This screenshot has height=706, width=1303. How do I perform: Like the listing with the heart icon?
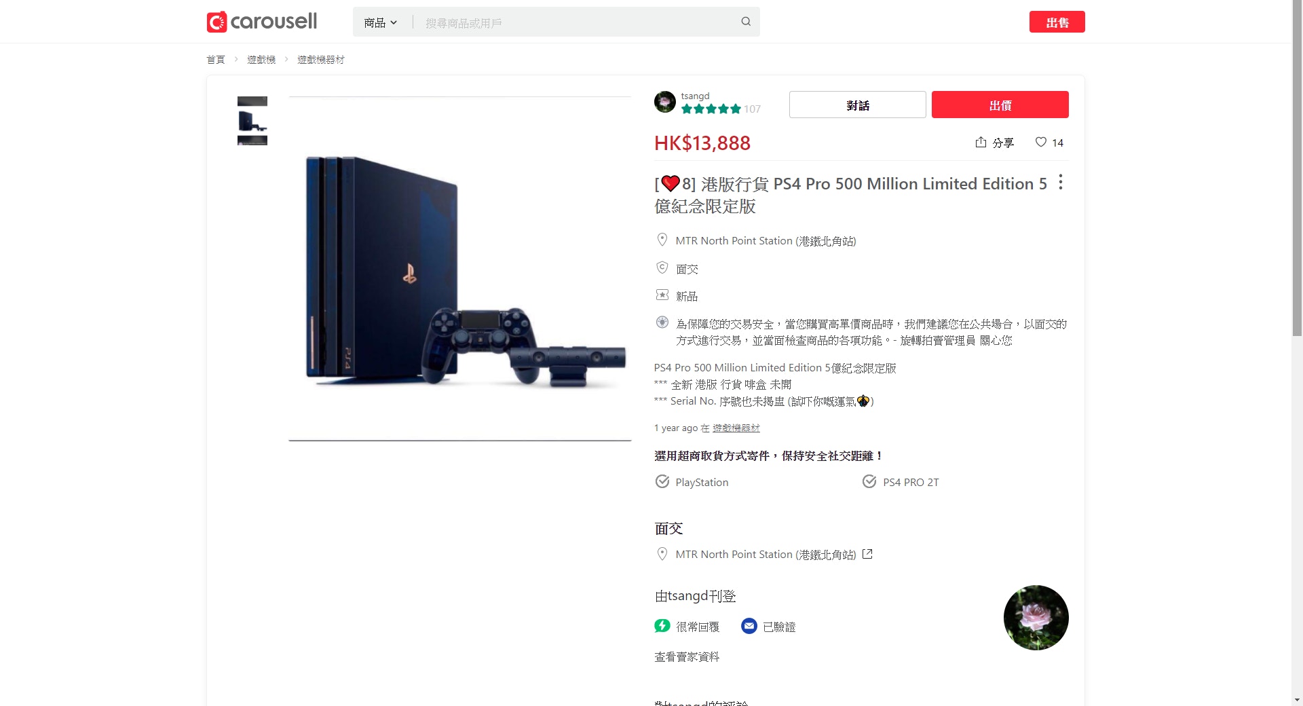click(1041, 142)
